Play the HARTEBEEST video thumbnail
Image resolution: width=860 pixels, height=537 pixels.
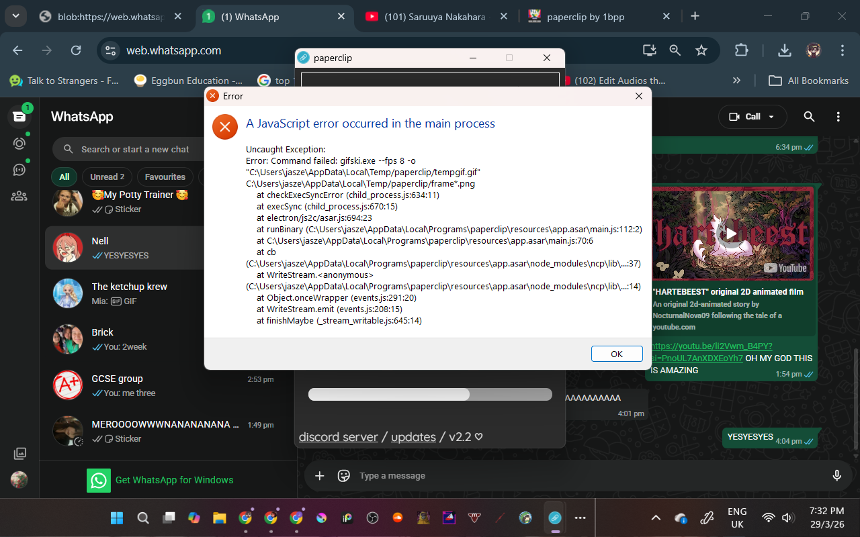tap(731, 234)
